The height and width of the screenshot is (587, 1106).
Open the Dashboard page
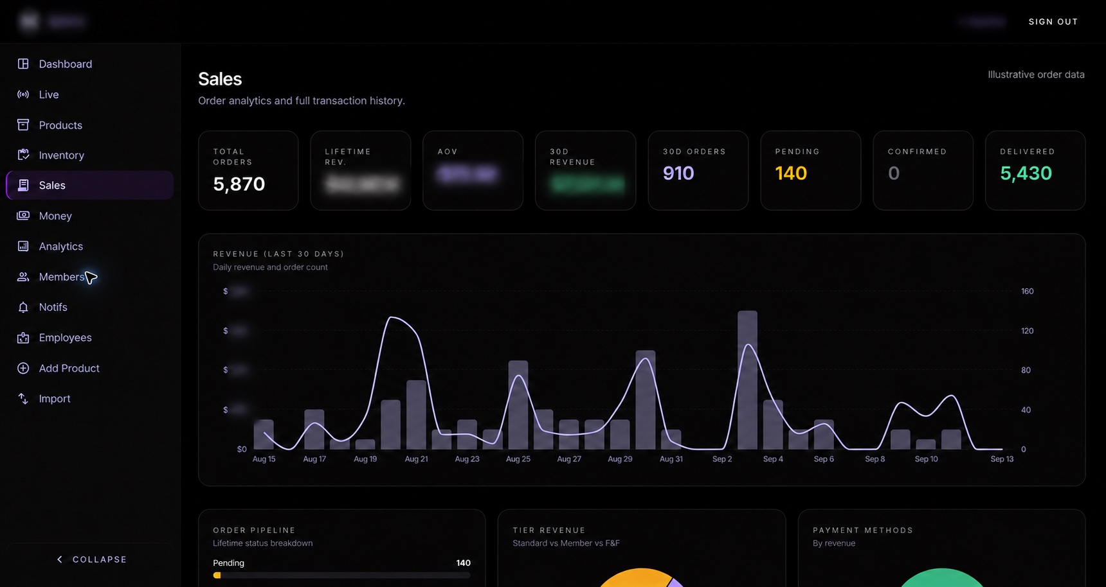tap(90, 64)
